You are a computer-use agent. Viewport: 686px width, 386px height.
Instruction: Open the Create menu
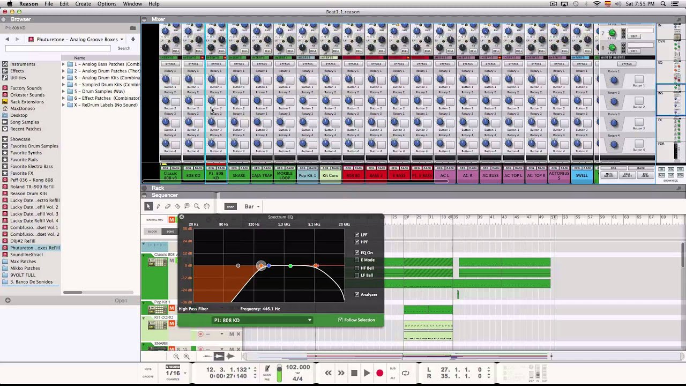click(83, 4)
